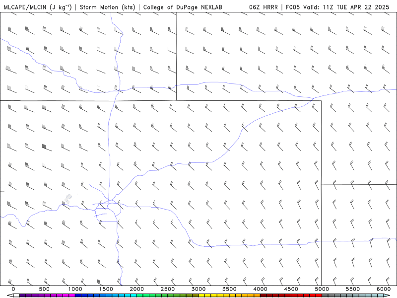The width and height of the screenshot is (397, 298).
Task: Click the 1000 color scale label
Action: (75, 289)
